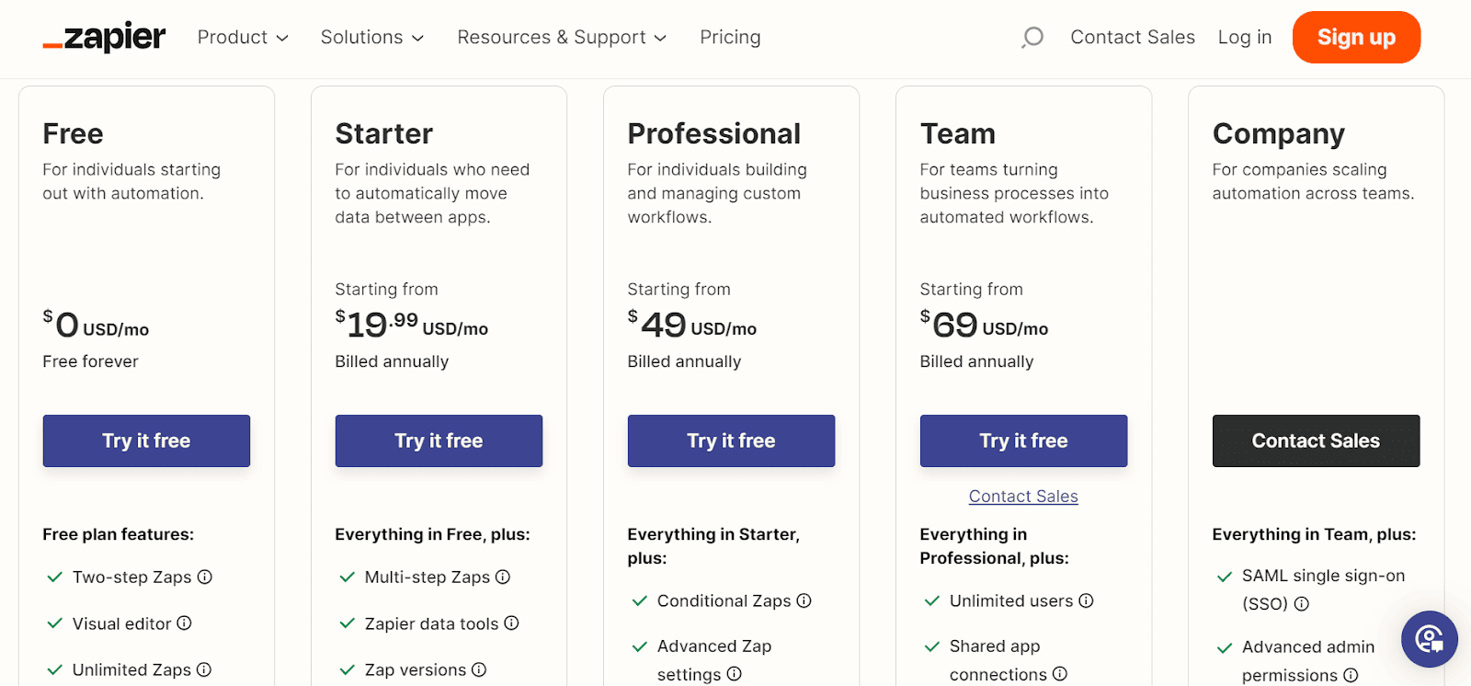Expand the Product dropdown menu

pyautogui.click(x=243, y=37)
